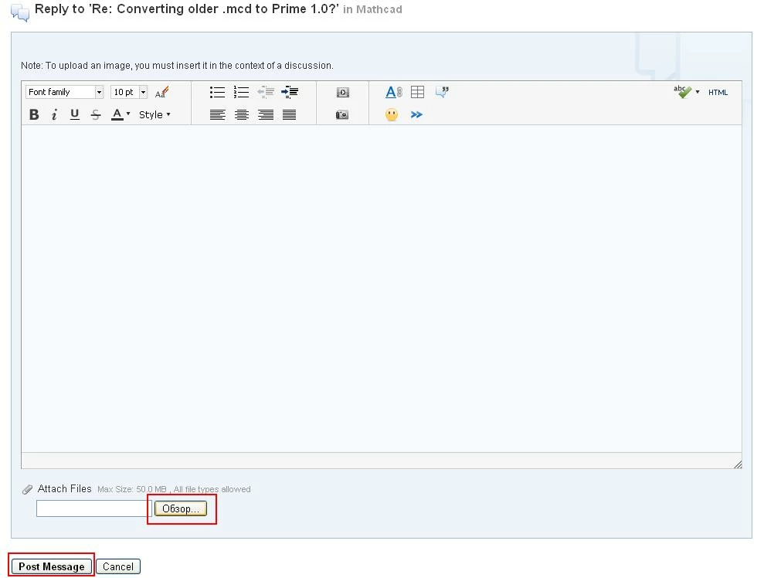
Task: Insert a numbered list
Action: [241, 92]
